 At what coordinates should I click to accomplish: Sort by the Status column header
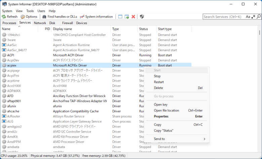(x=147, y=29)
